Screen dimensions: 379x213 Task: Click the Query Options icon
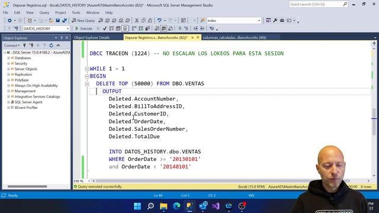click(118, 28)
